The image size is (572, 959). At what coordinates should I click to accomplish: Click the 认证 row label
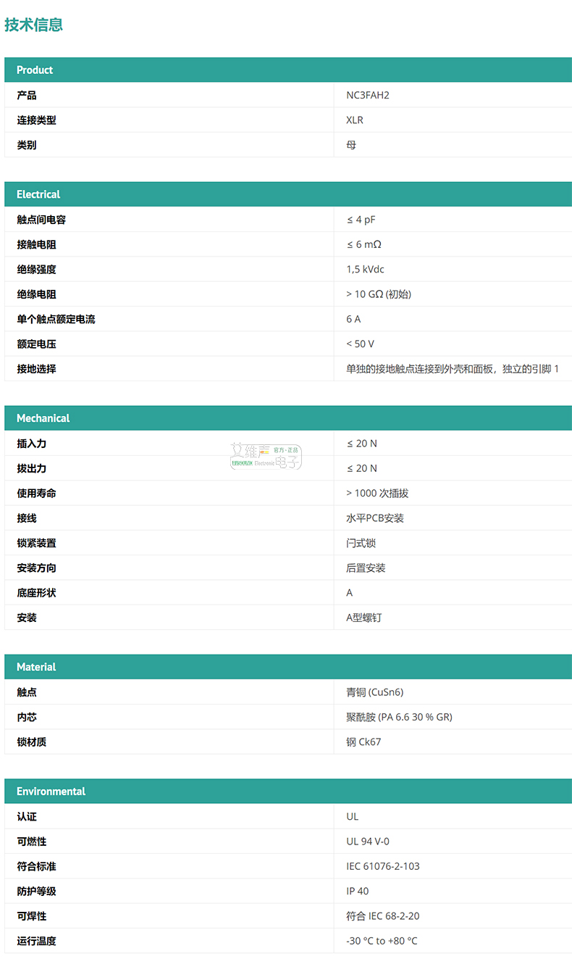tap(27, 817)
